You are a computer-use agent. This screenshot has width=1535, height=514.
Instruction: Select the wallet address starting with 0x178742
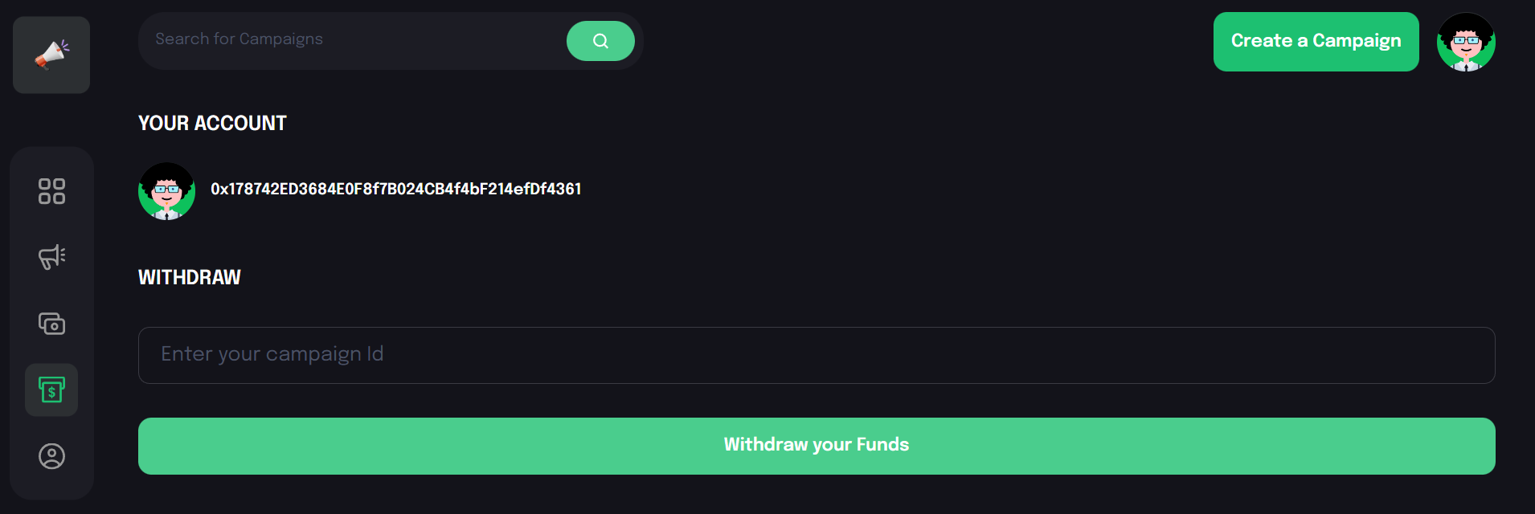click(395, 189)
